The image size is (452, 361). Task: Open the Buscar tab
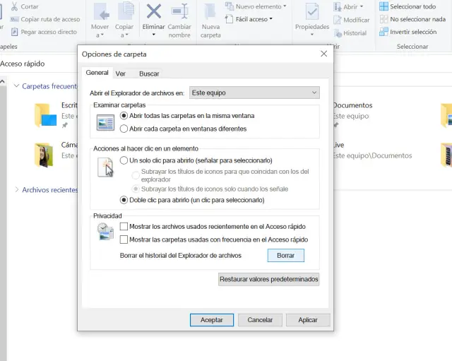[148, 73]
